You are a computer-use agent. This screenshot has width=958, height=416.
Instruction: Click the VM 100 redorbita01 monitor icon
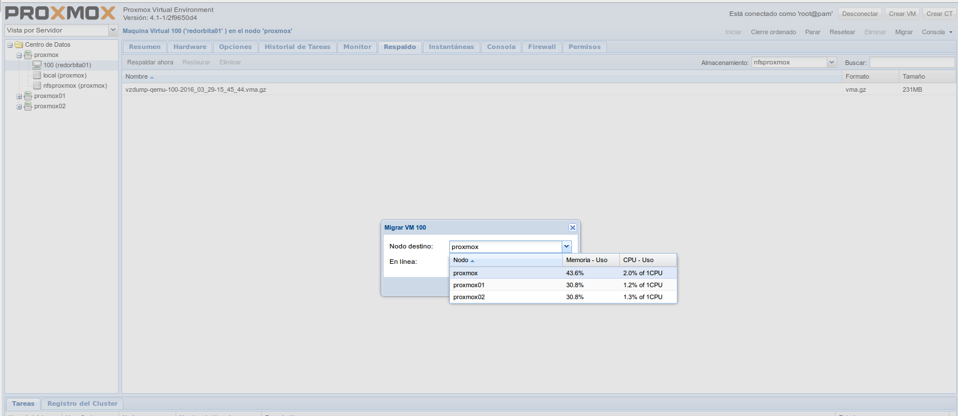pos(37,65)
